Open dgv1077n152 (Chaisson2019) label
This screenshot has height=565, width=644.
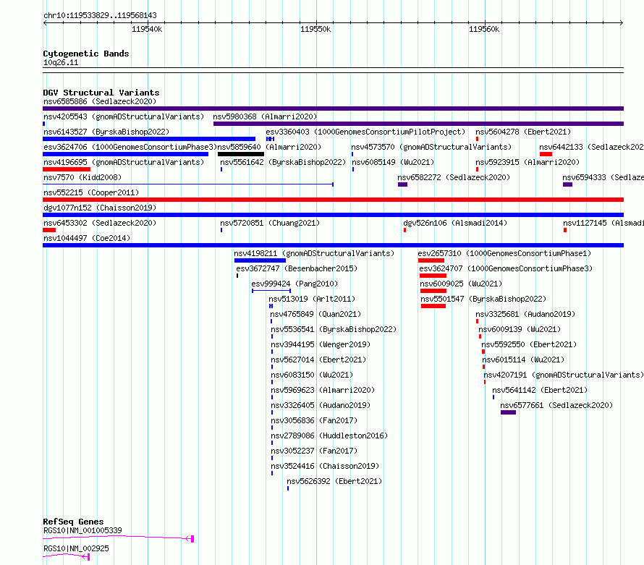pos(100,208)
